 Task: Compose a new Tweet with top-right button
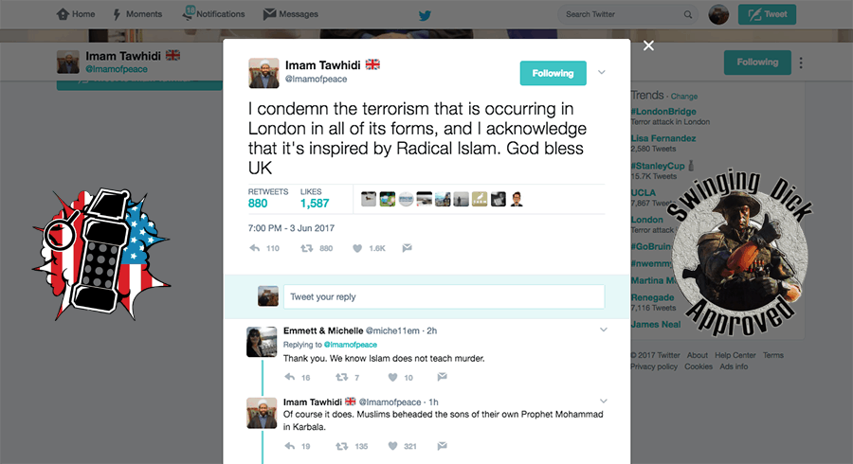pos(767,14)
